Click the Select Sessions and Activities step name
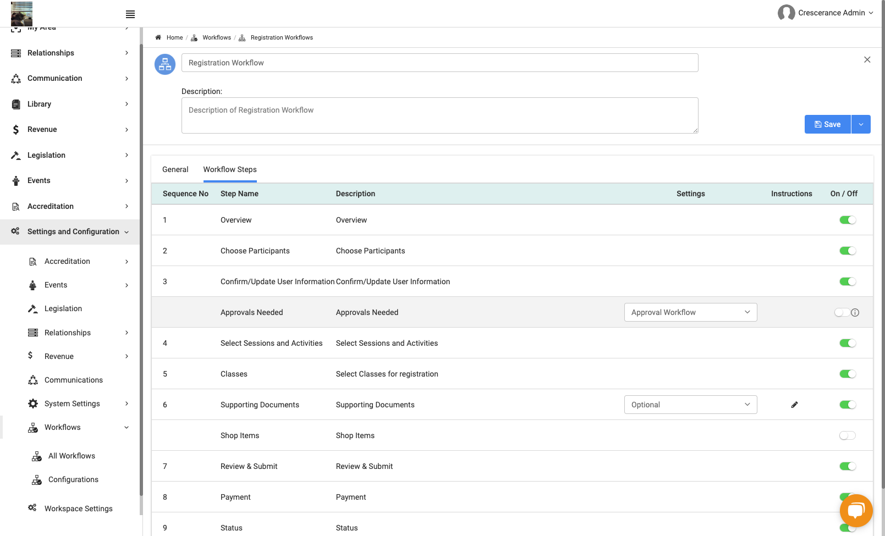This screenshot has width=885, height=536. coord(272,343)
